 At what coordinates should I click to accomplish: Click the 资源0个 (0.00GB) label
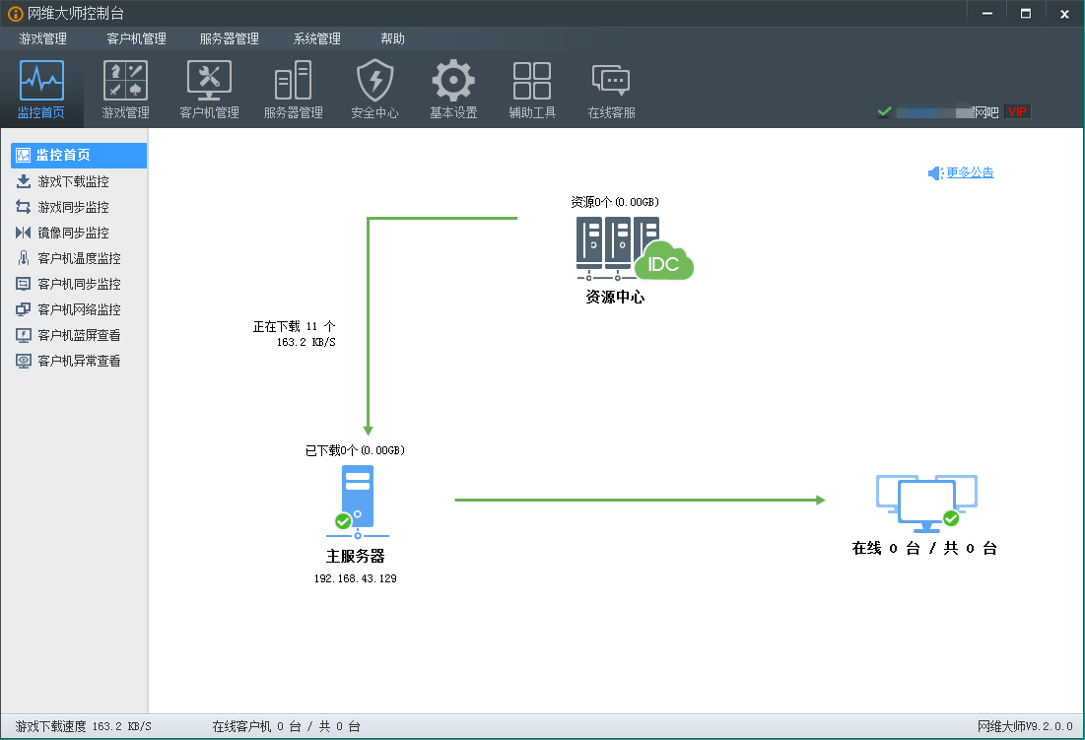[615, 202]
